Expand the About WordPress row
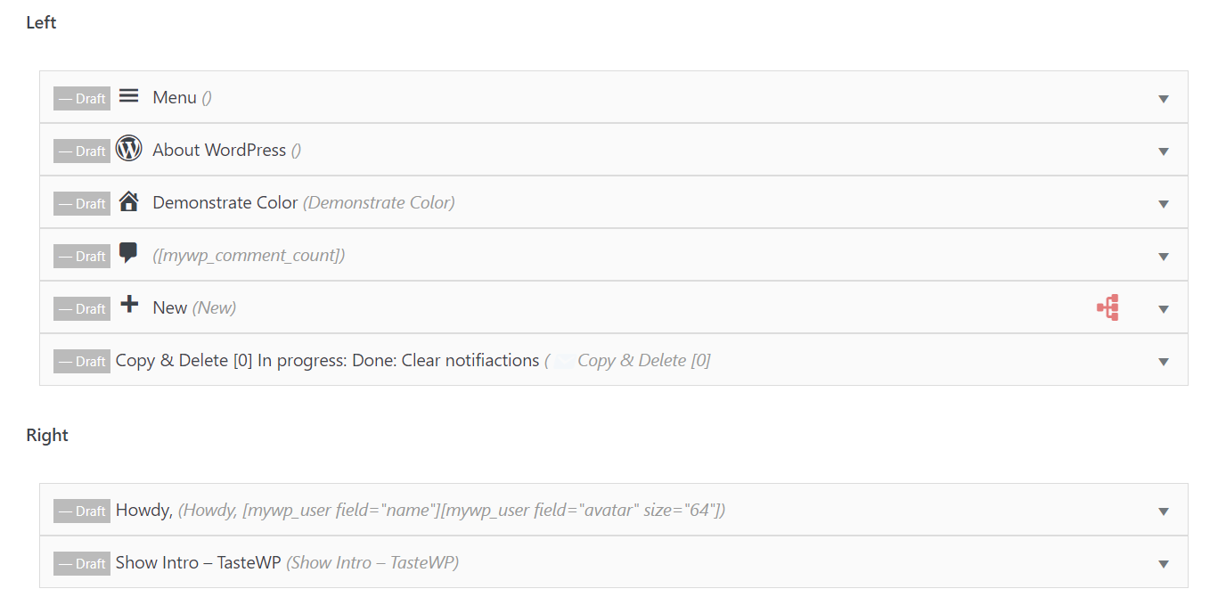The width and height of the screenshot is (1226, 589). pos(1163,151)
